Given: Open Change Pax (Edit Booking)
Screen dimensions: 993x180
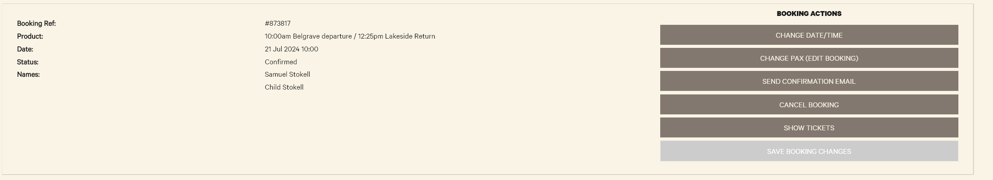Looking at the screenshot, I should point(809,58).
